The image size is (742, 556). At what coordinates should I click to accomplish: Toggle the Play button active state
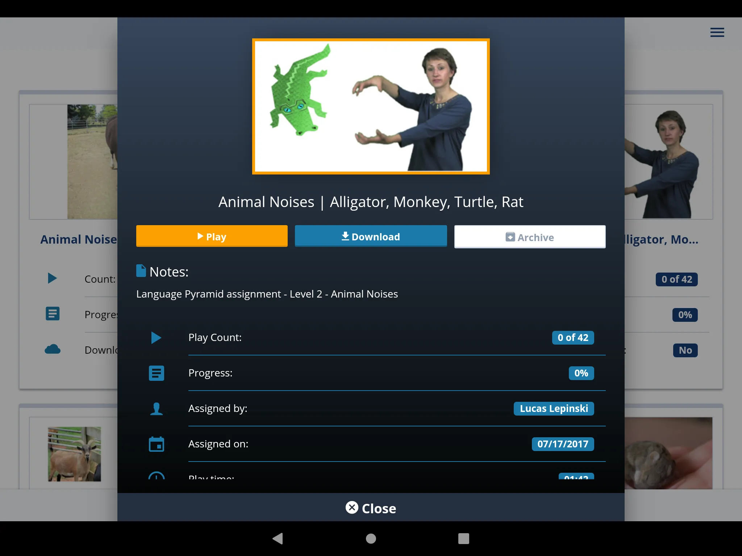(x=212, y=236)
